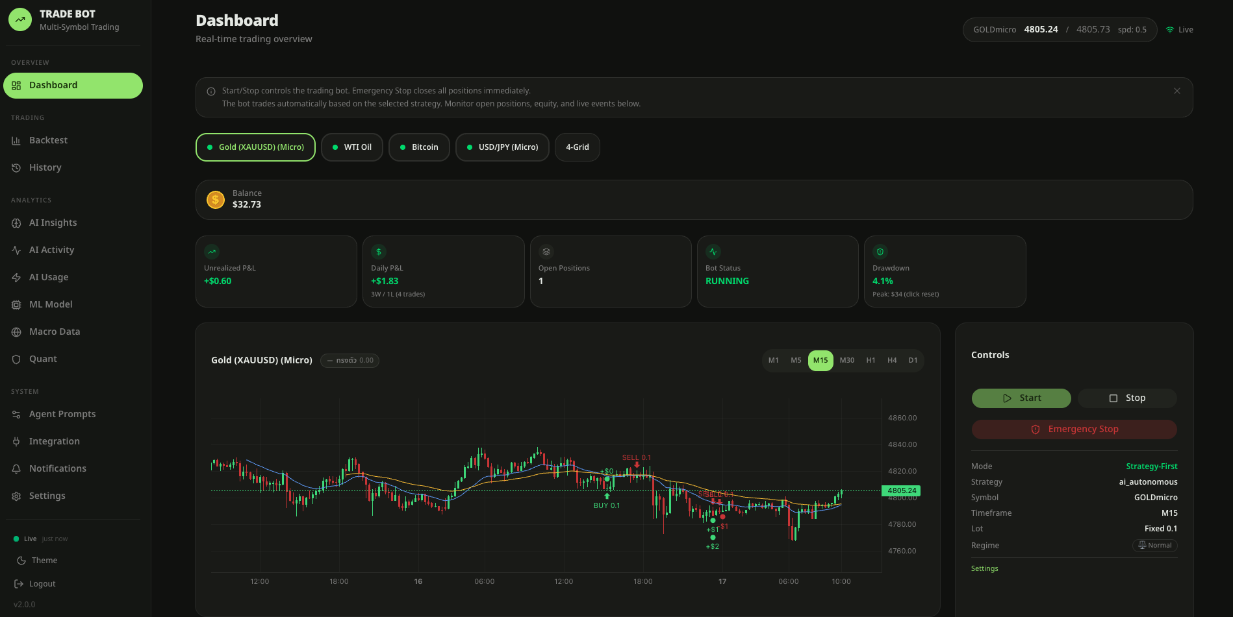
Task: Switch to the Bitcoin symbol tab
Action: 419,147
